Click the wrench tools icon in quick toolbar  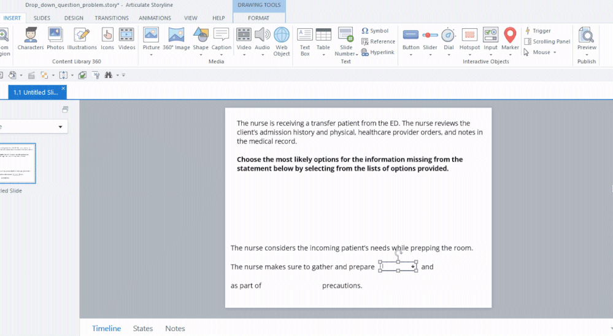(x=96, y=75)
